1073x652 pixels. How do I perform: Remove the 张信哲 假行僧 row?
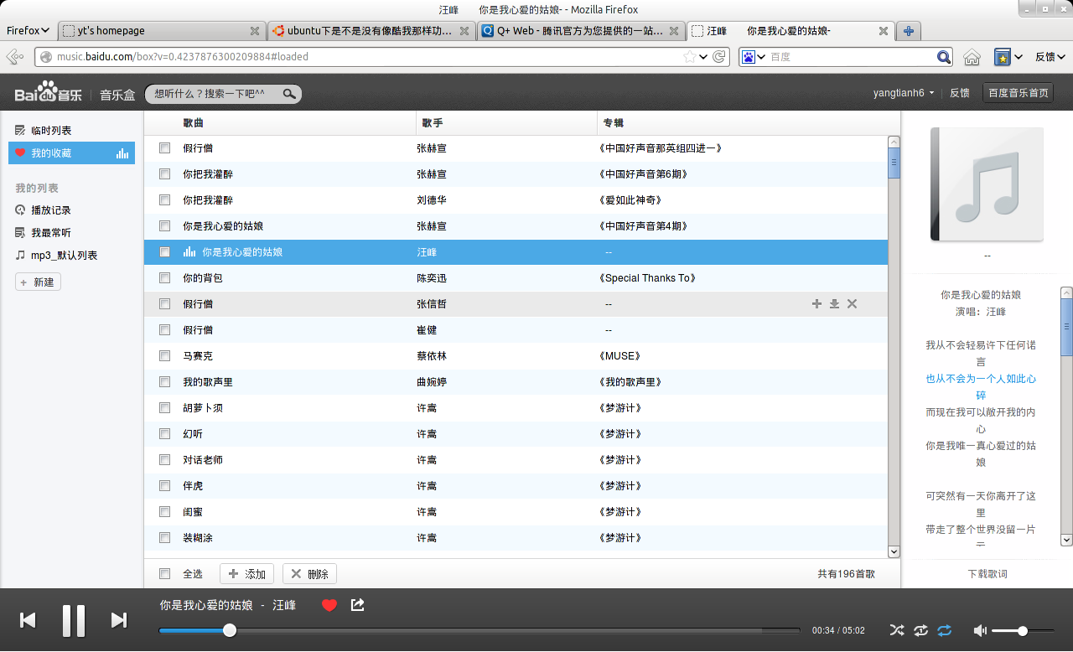coord(852,303)
